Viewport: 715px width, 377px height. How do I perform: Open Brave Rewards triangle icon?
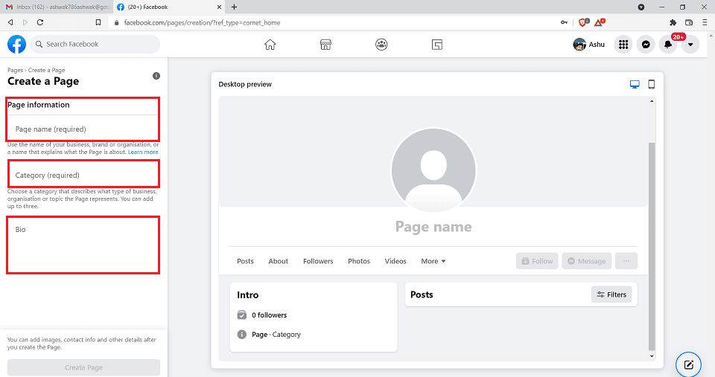click(x=599, y=22)
